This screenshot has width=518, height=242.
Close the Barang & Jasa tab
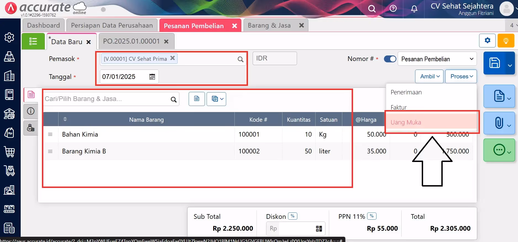pyautogui.click(x=301, y=25)
